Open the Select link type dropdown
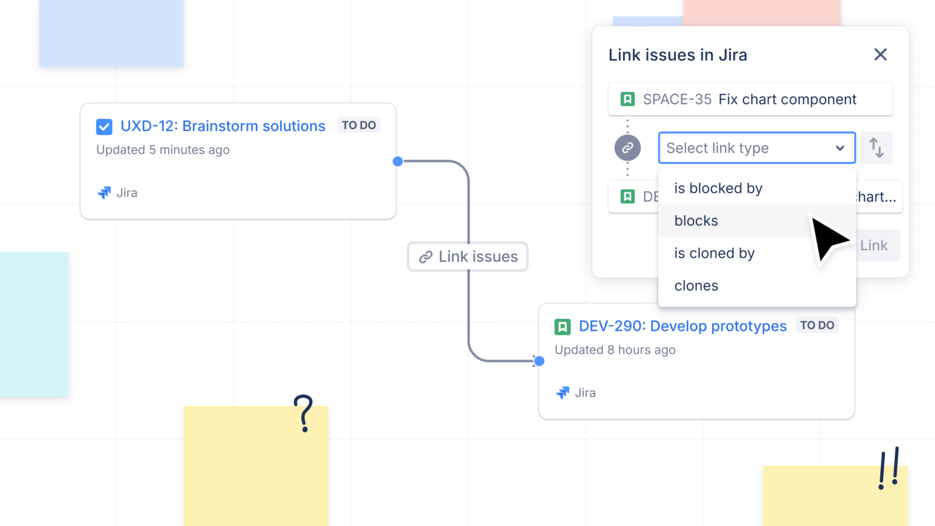935x526 pixels. click(x=757, y=147)
